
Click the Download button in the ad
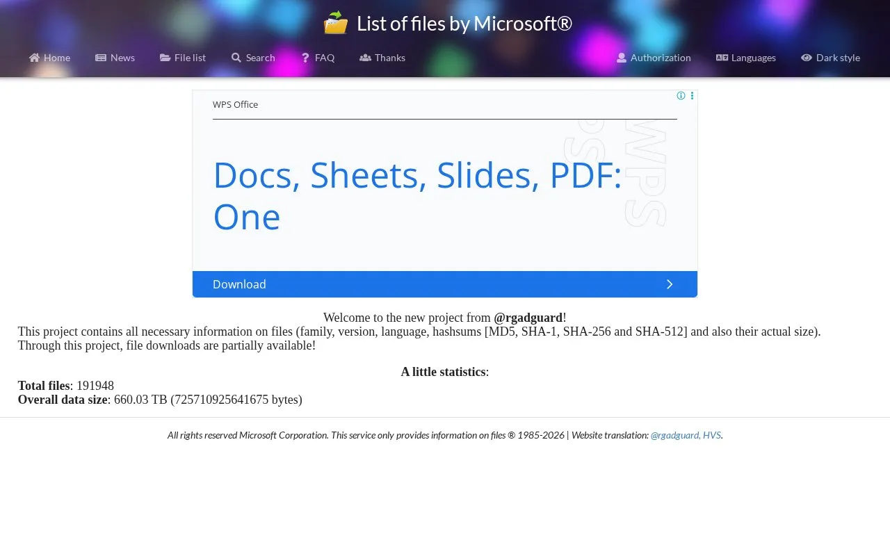445,284
